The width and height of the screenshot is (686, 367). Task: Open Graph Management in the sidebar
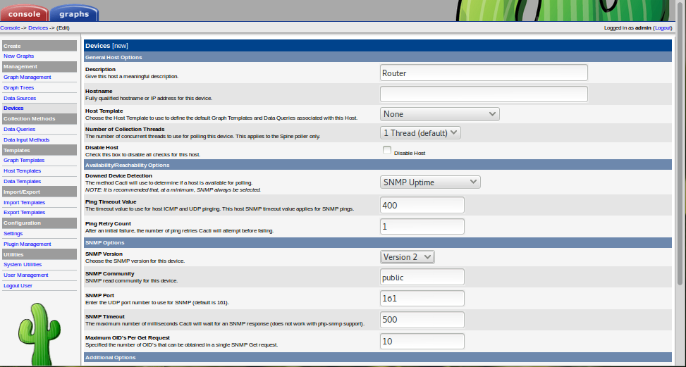(x=27, y=77)
